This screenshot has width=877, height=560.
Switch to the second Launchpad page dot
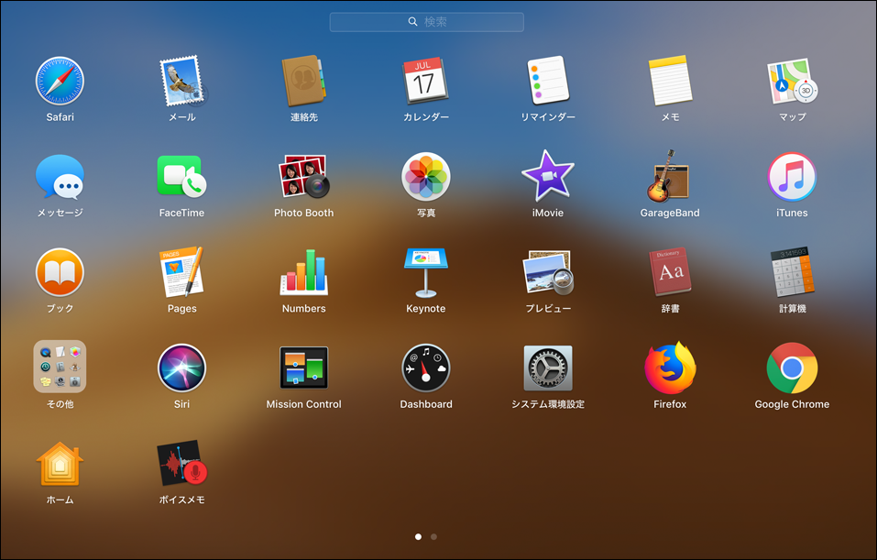tap(434, 536)
